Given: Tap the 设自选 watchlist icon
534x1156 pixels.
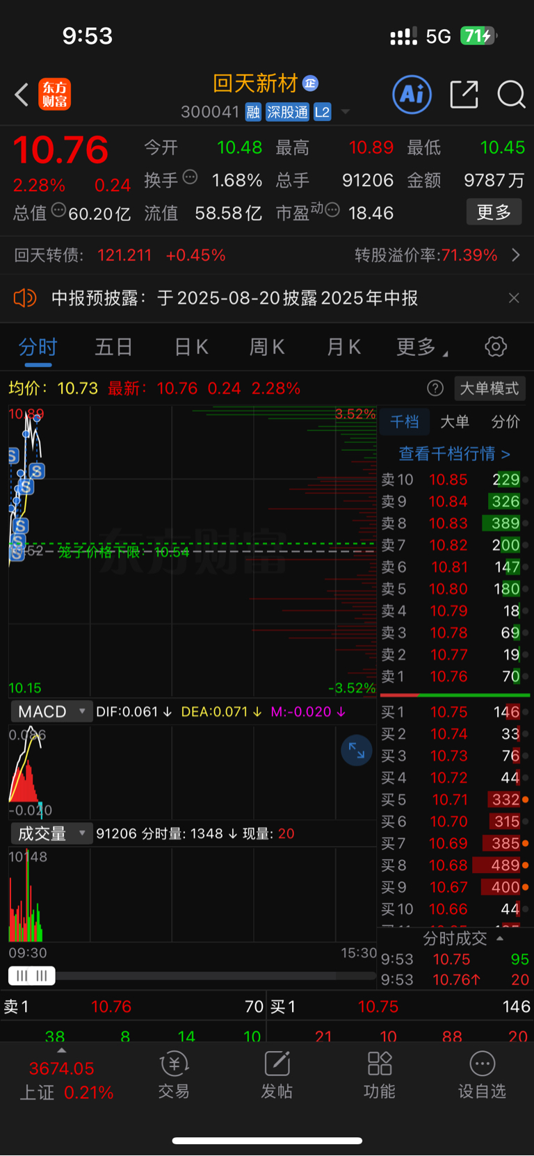Looking at the screenshot, I should pos(482,1075).
